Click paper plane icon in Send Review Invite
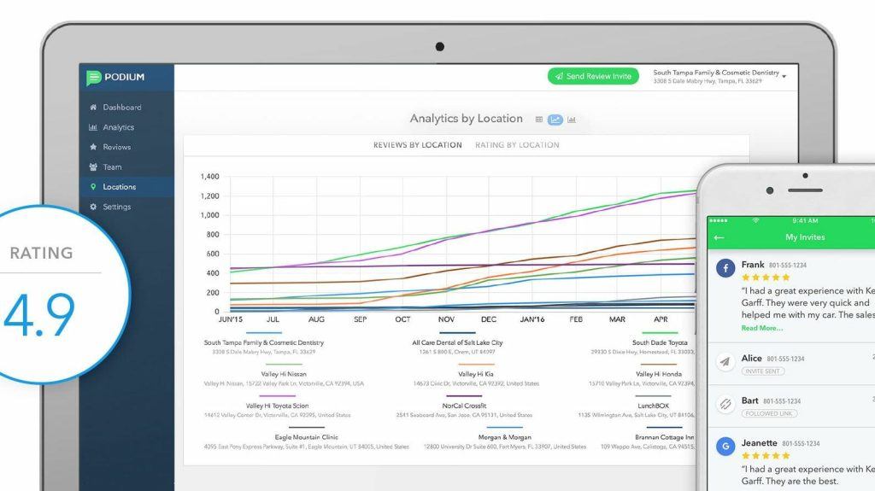 coord(559,77)
